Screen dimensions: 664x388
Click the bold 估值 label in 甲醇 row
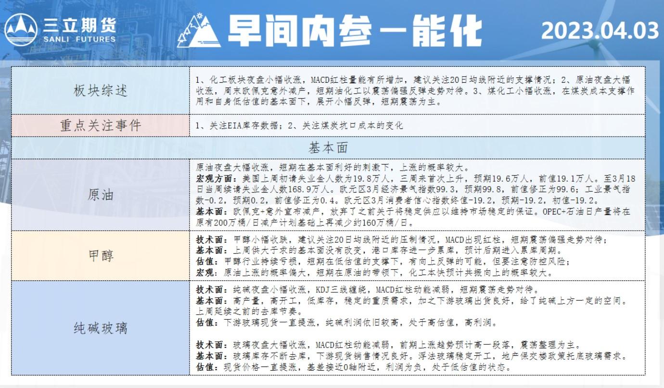(x=207, y=262)
